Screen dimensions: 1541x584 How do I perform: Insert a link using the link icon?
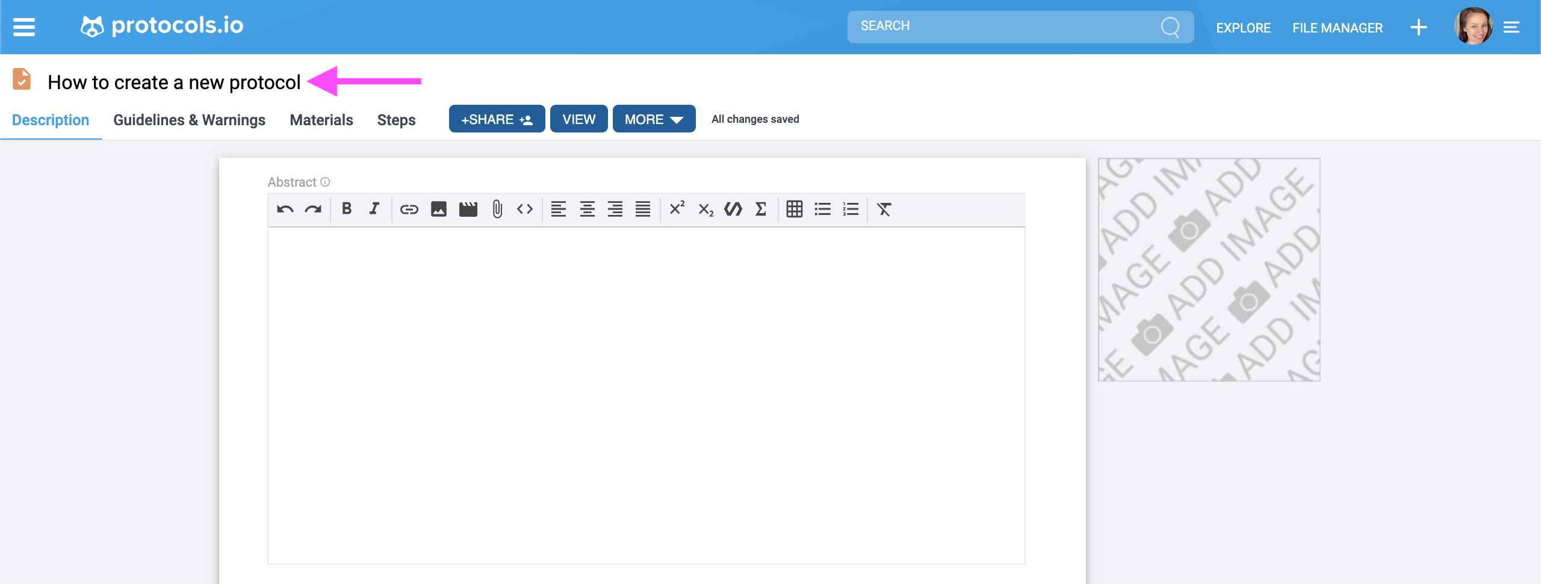click(x=409, y=209)
